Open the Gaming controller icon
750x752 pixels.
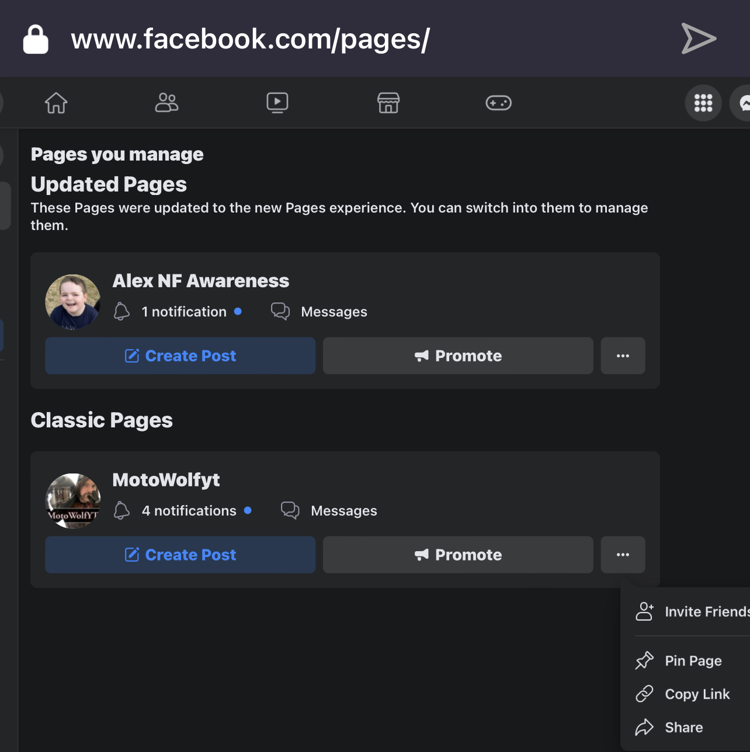pos(498,103)
